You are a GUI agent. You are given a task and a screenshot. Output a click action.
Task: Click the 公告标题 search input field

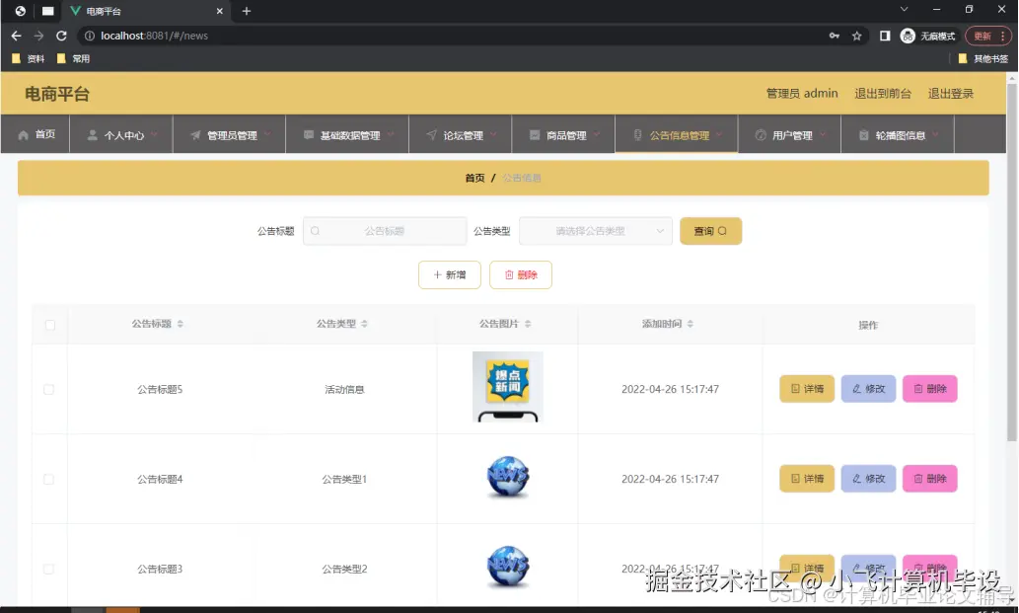[x=385, y=230]
